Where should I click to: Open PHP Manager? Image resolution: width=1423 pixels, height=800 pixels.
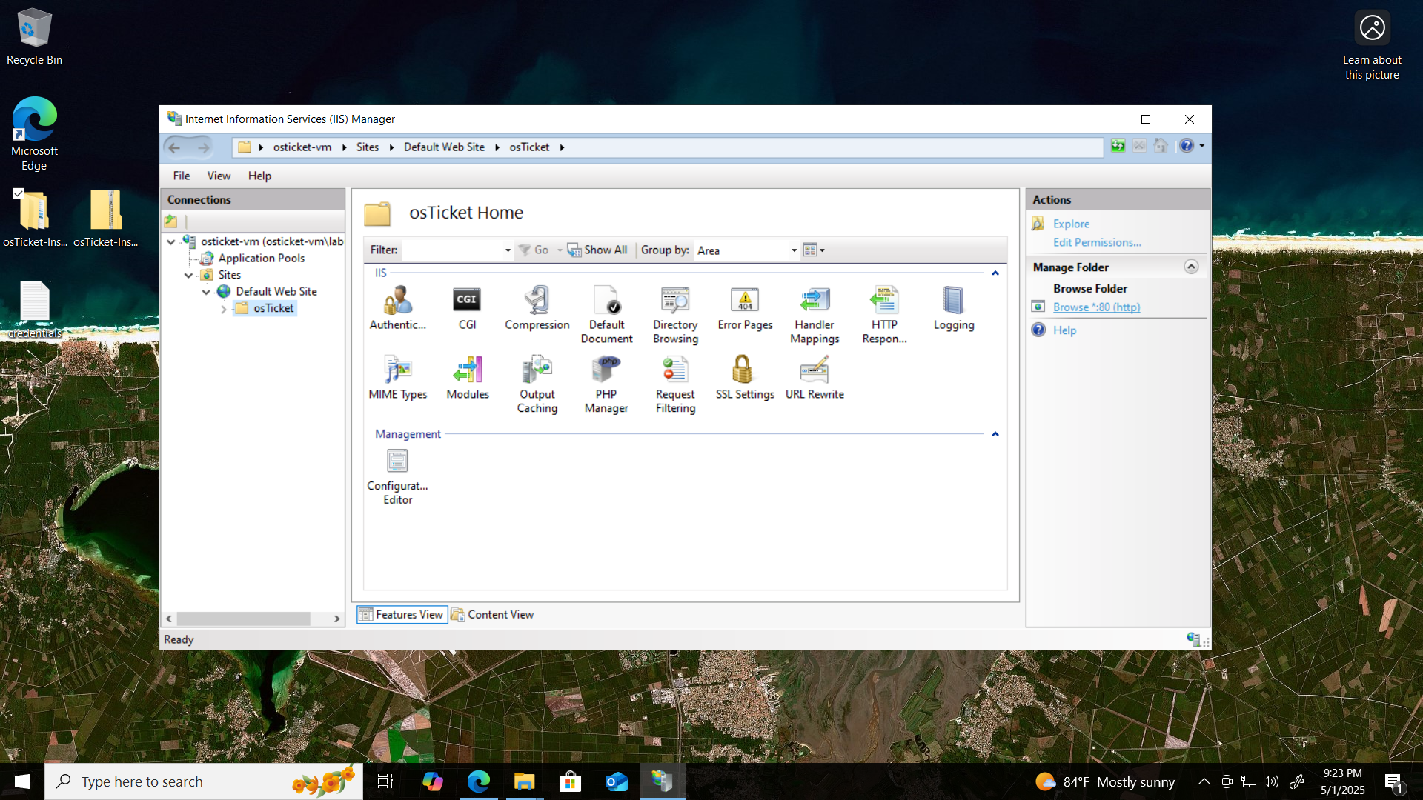[x=606, y=384]
